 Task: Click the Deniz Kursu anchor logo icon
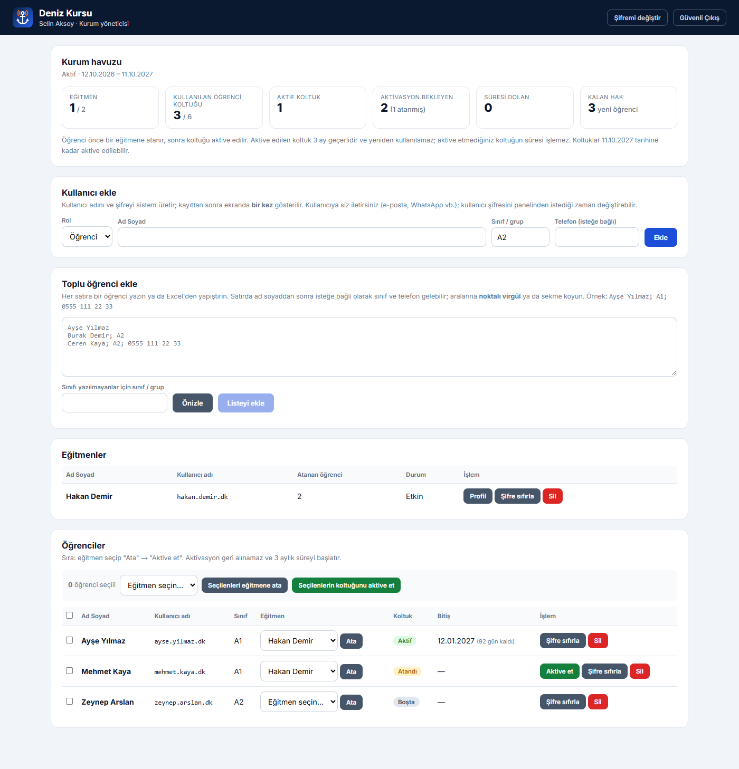click(23, 17)
